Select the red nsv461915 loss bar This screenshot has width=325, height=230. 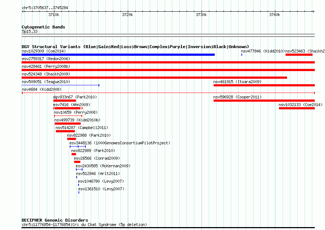click(x=264, y=85)
